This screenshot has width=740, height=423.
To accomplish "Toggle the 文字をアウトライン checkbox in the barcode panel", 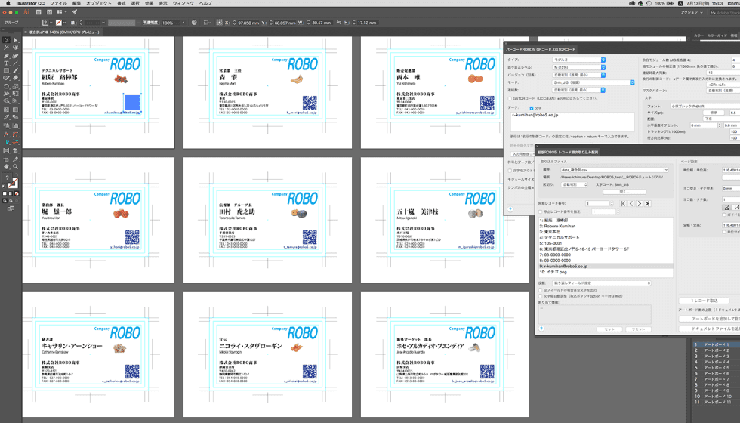I will pyautogui.click(x=510, y=171).
